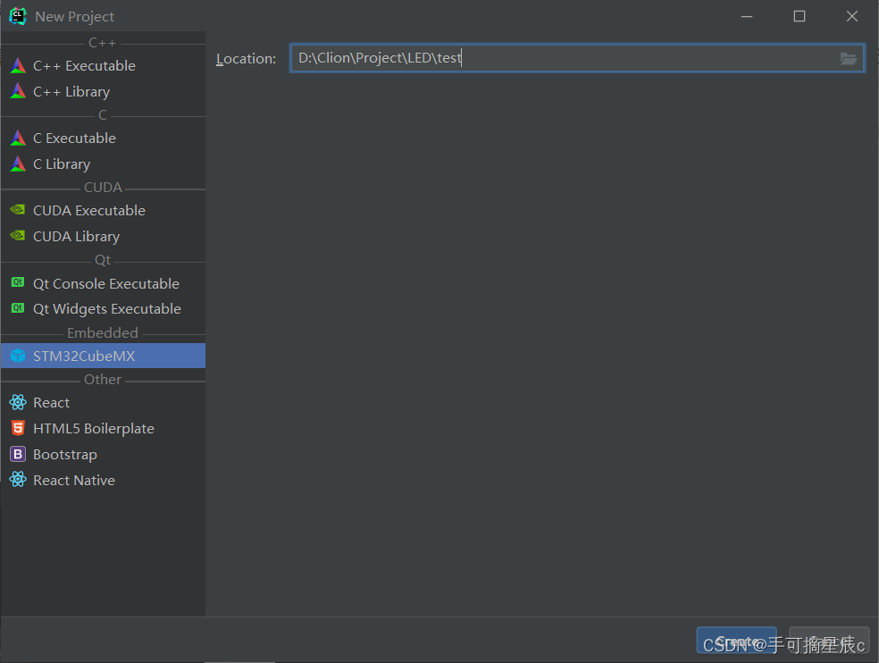Open folder browser for Location
The image size is (879, 663).
(848, 58)
